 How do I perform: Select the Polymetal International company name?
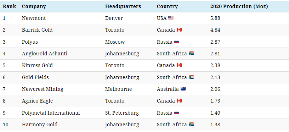(51, 113)
